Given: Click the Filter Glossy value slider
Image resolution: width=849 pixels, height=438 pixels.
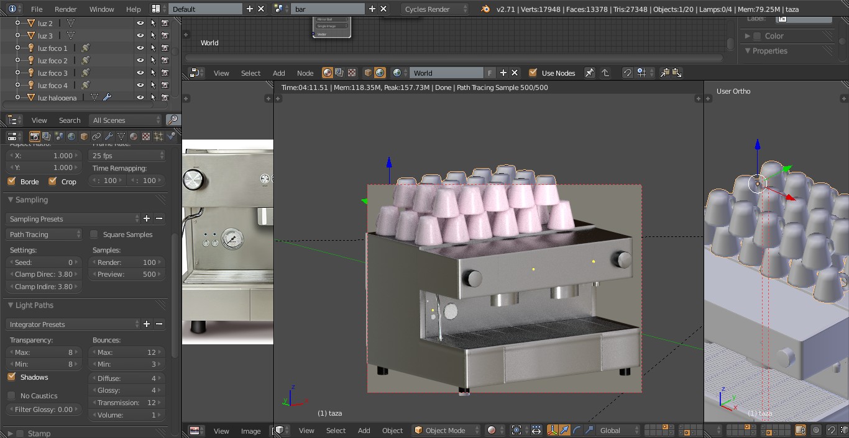Looking at the screenshot, I should [x=44, y=409].
